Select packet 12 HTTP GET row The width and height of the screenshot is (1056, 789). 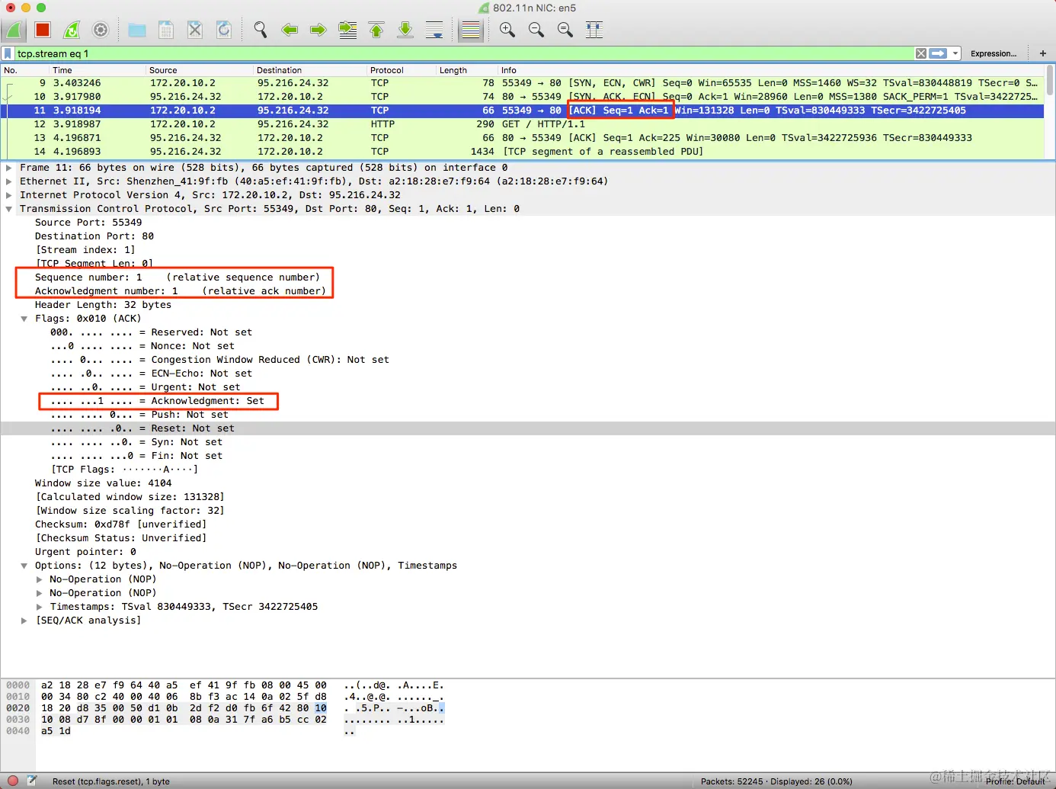pos(523,124)
